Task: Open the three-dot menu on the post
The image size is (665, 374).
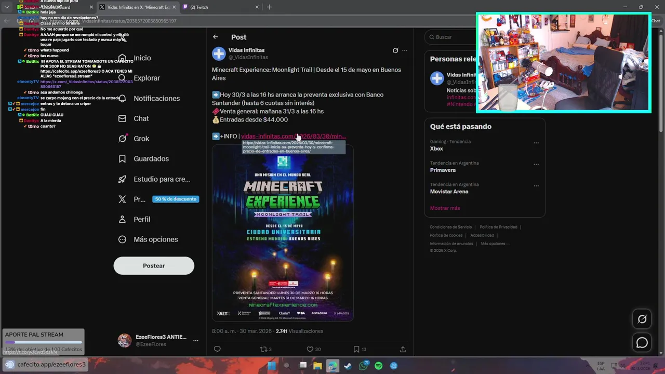Action: pyautogui.click(x=405, y=50)
